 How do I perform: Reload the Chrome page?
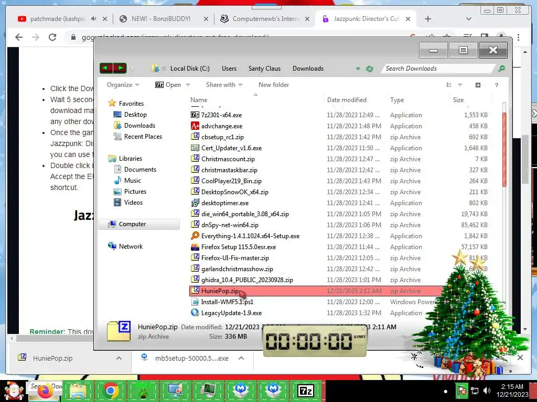click(52, 37)
